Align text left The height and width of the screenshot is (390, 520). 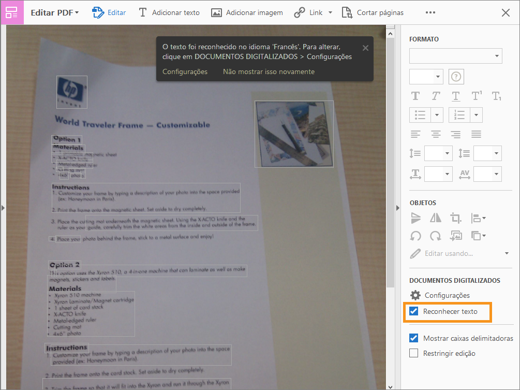pos(415,134)
